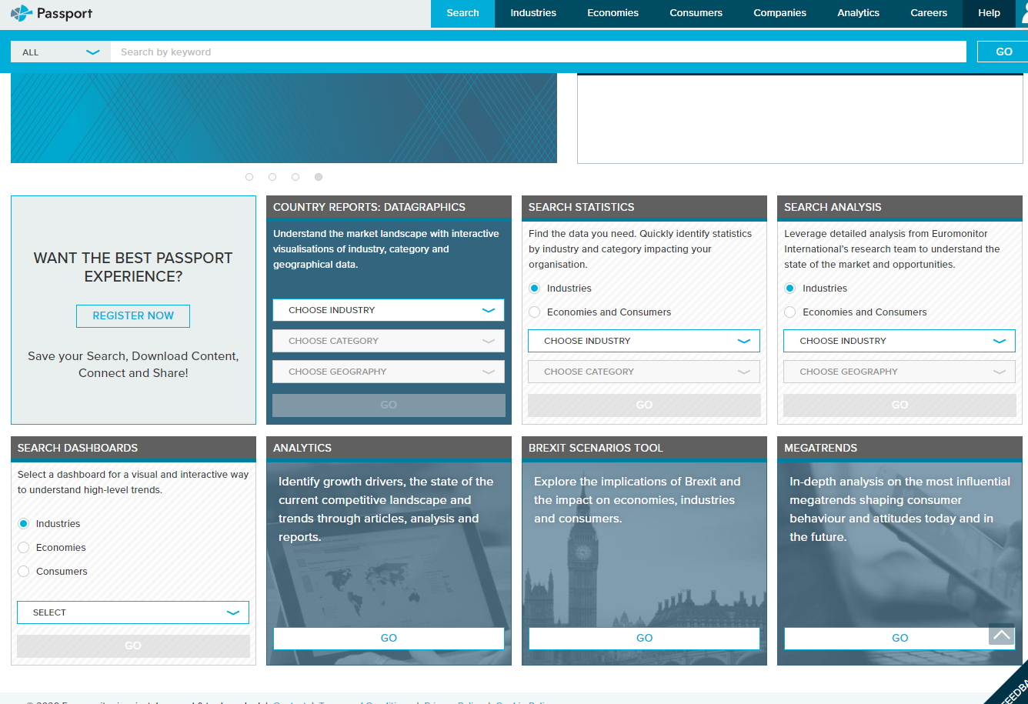This screenshot has width=1028, height=704.
Task: Open the Consumers menu in the top navigation
Action: tap(696, 13)
